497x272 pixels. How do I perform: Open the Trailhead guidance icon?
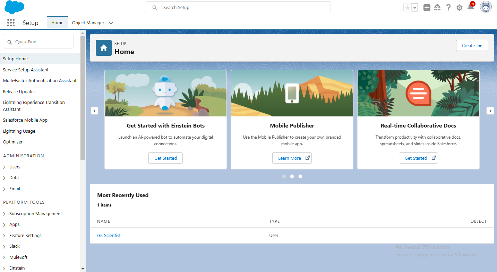(437, 8)
